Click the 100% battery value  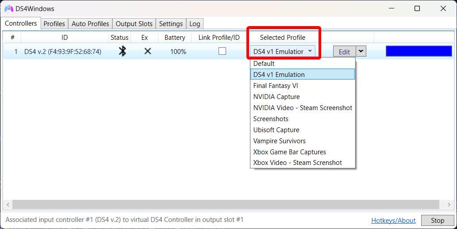pyautogui.click(x=178, y=52)
